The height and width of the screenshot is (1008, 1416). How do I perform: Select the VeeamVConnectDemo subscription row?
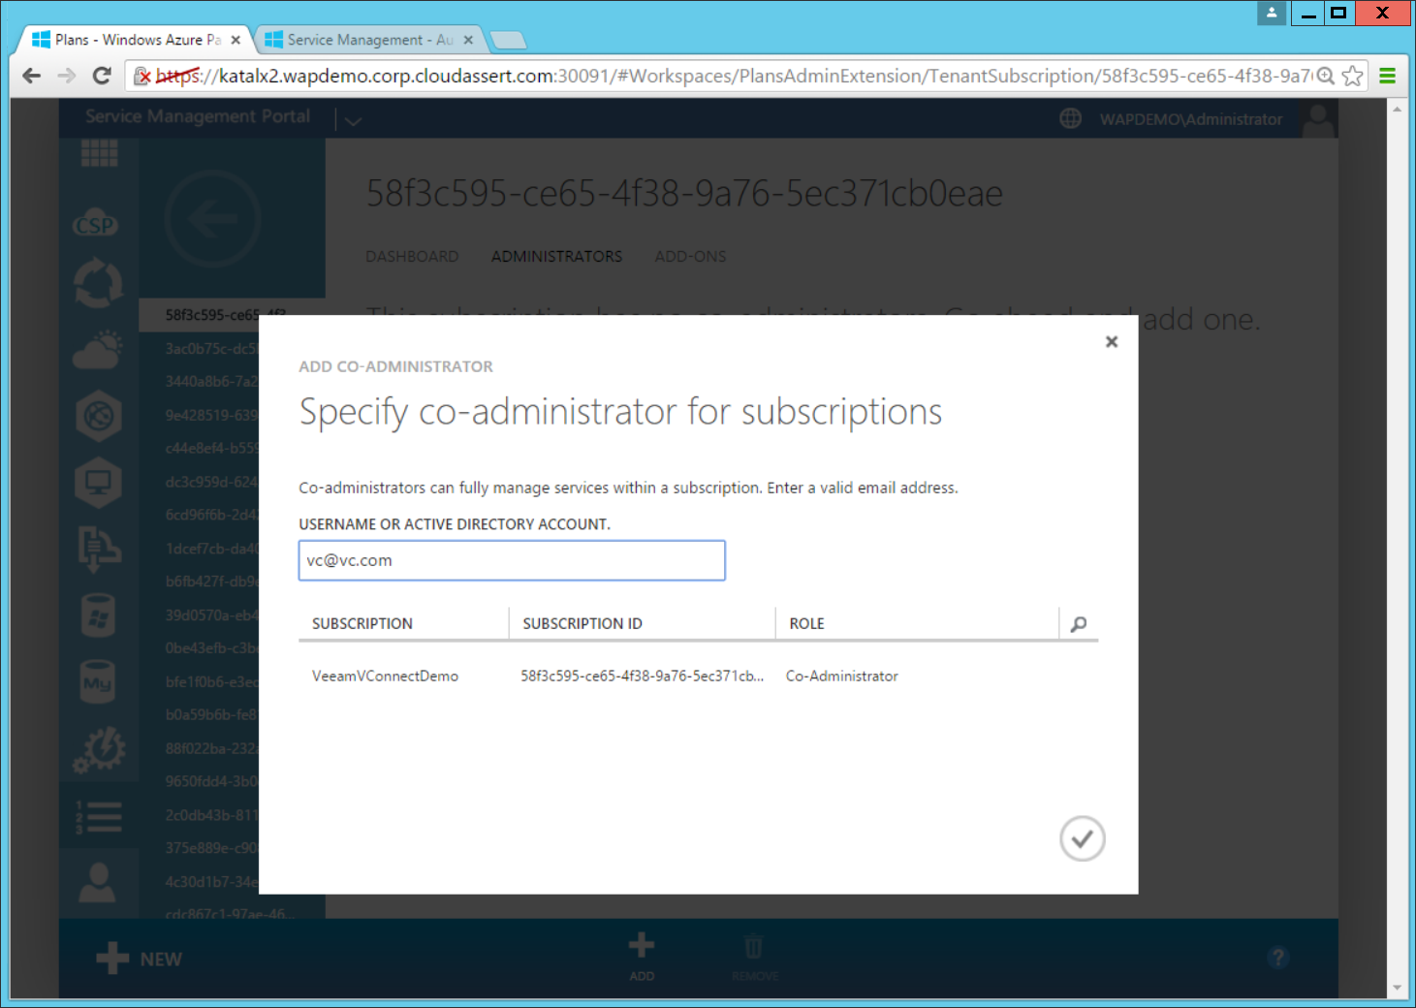pyautogui.click(x=386, y=677)
